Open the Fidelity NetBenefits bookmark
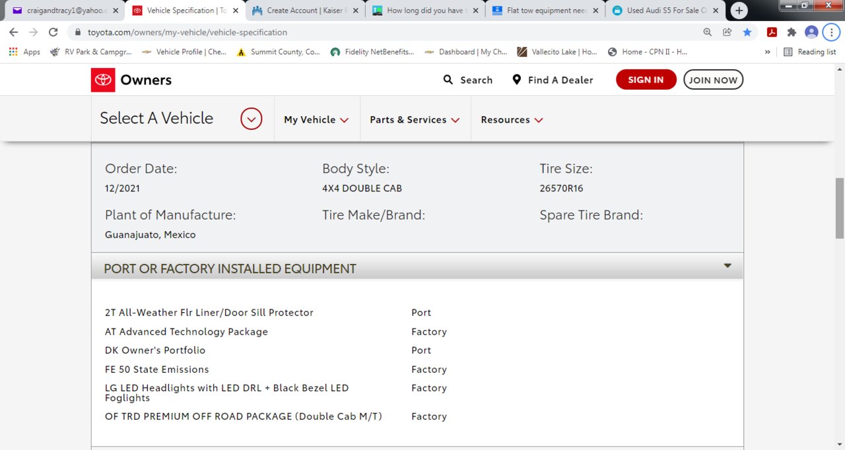This screenshot has height=450, width=845. coord(372,52)
